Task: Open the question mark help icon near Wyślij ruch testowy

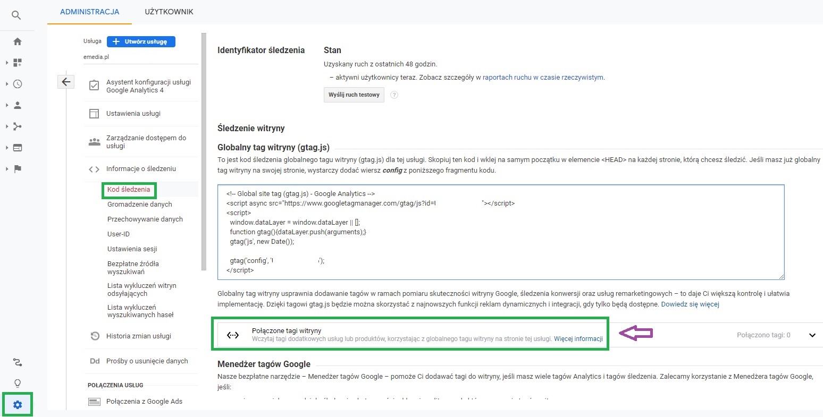Action: (394, 95)
